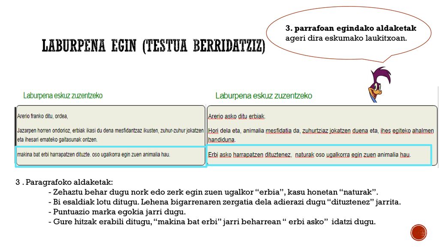Screen dimensions: 439x247
Task: Click the right green heading 'Laburpena eskuz zuzentzeko'
Action: 264,96
